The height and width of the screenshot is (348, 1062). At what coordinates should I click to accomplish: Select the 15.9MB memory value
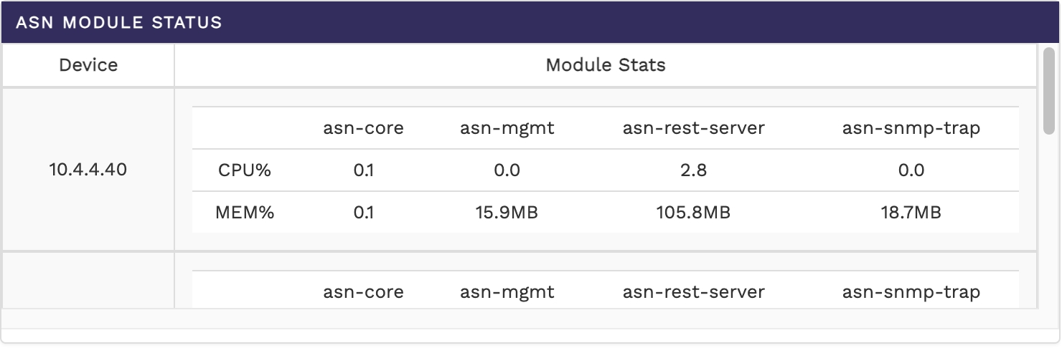(x=507, y=212)
